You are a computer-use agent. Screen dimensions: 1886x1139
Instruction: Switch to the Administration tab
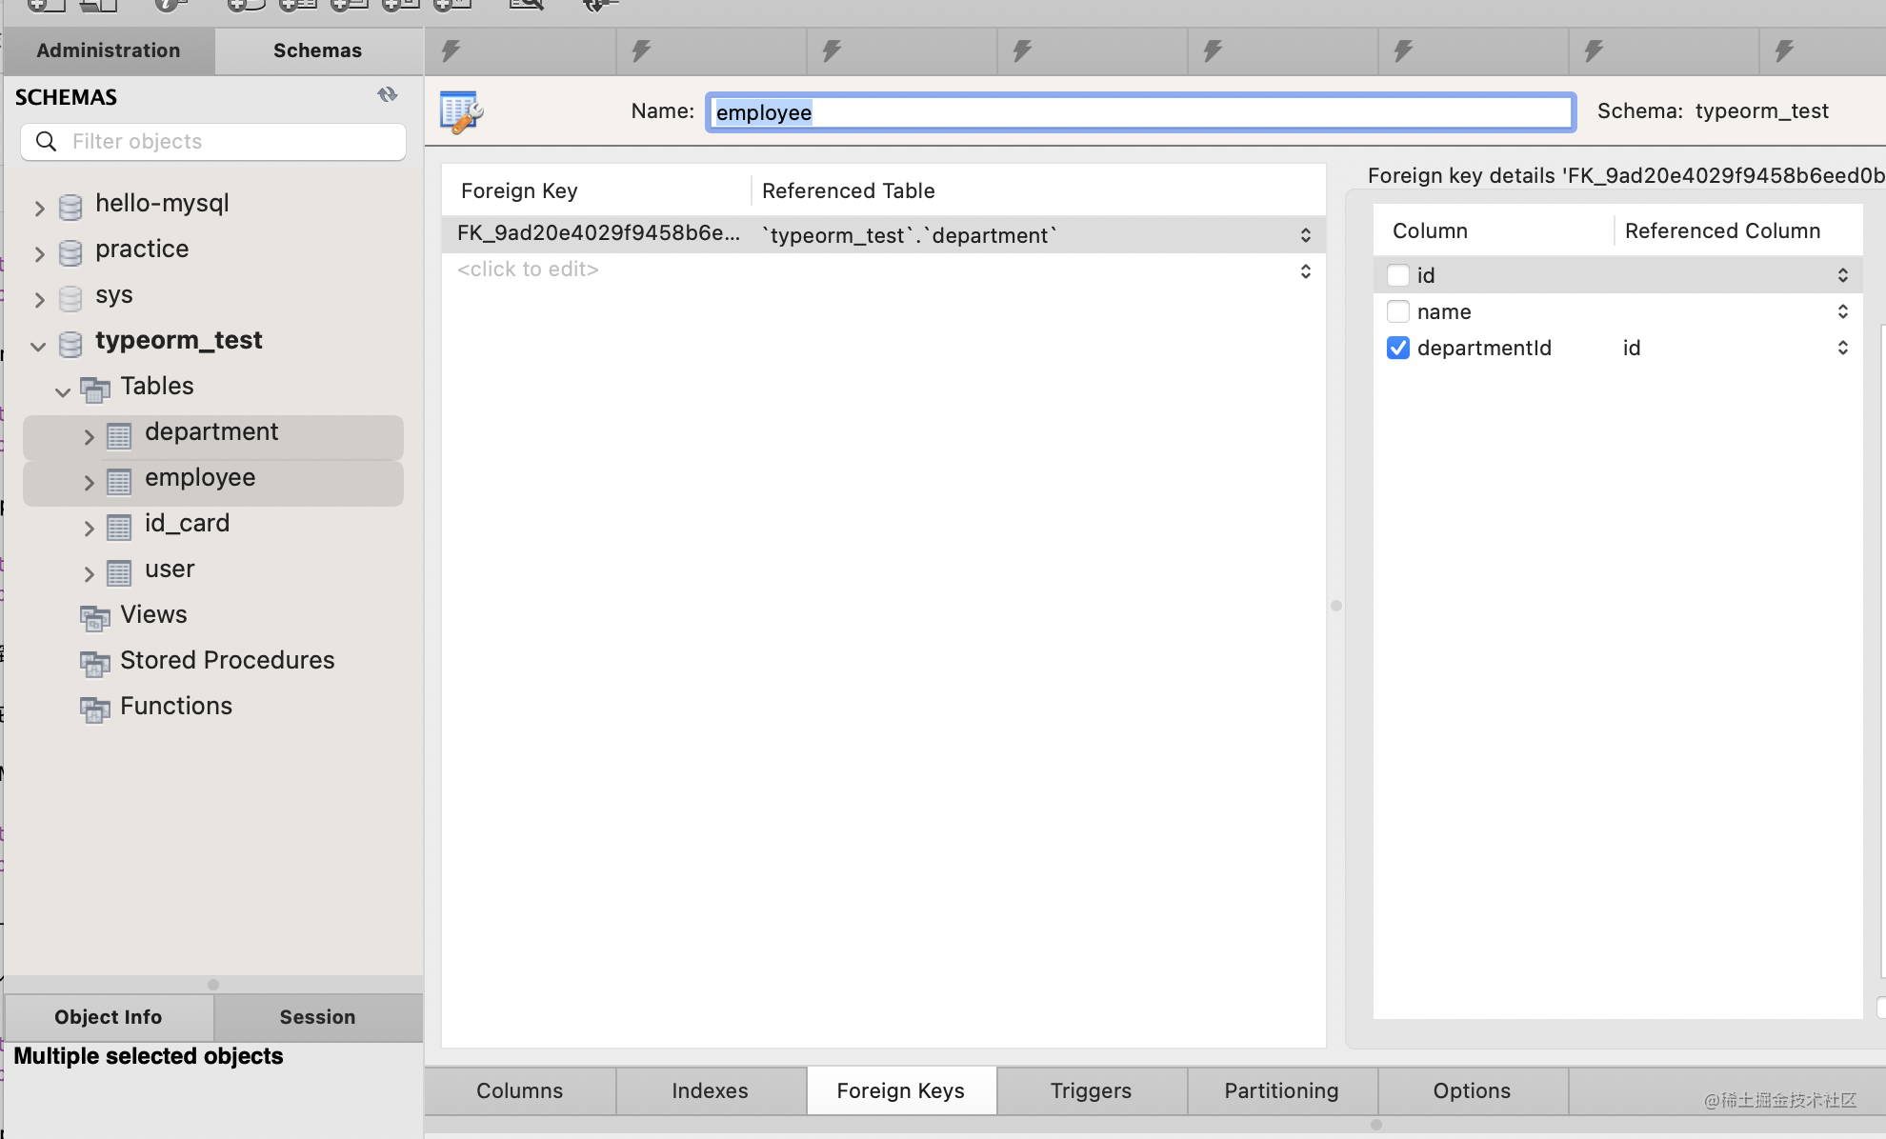pyautogui.click(x=109, y=50)
